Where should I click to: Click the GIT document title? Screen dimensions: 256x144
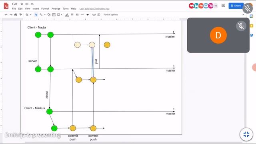pos(15,4)
